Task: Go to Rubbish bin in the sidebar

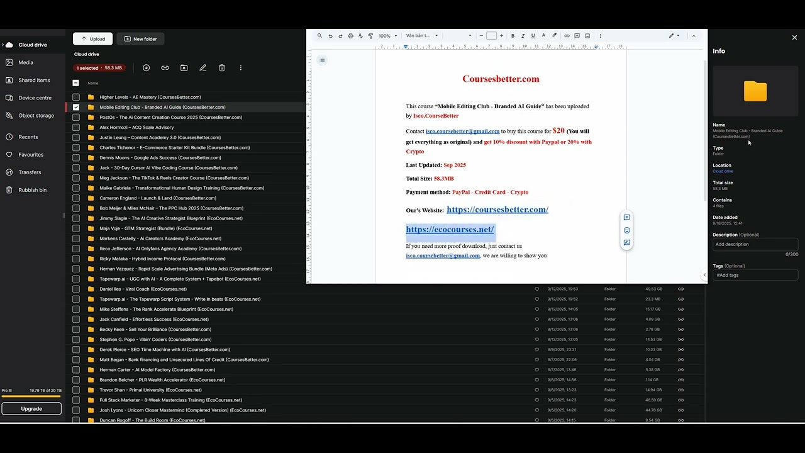Action: tap(32, 190)
